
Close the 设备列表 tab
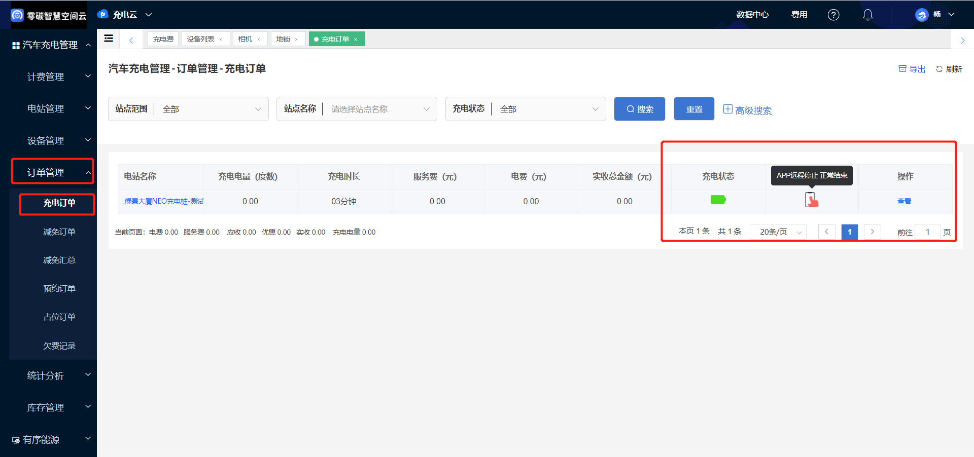pos(221,40)
